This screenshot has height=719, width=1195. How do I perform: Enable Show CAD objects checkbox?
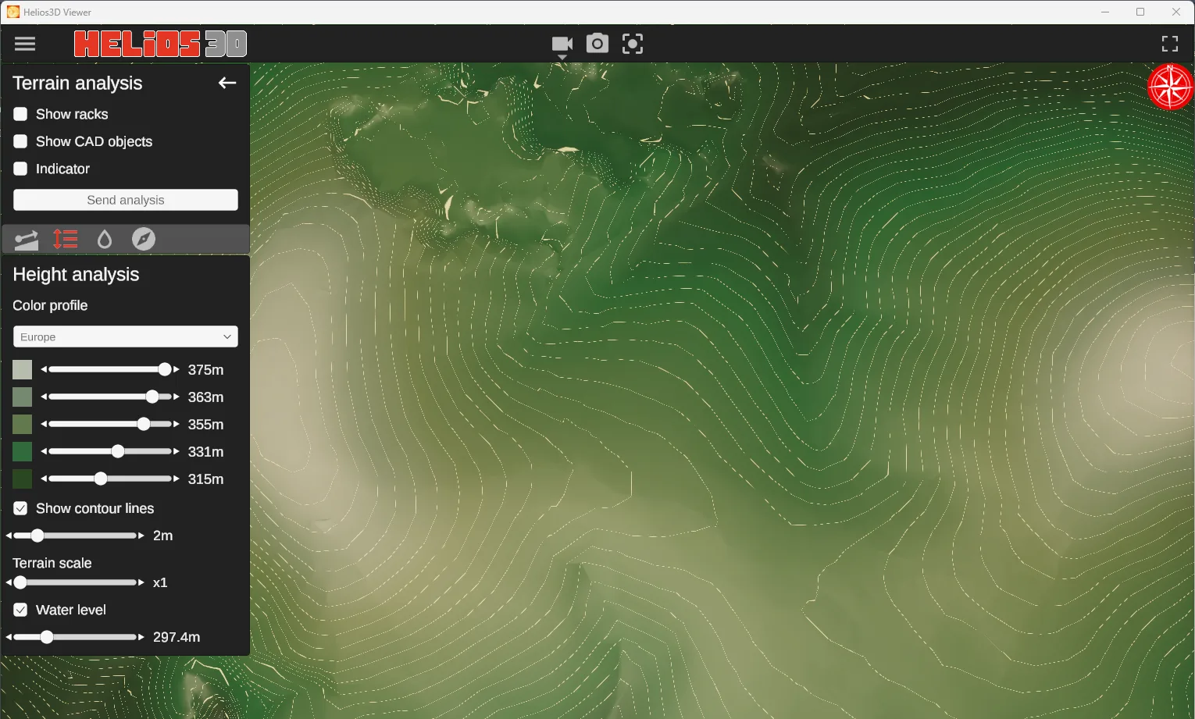point(21,141)
